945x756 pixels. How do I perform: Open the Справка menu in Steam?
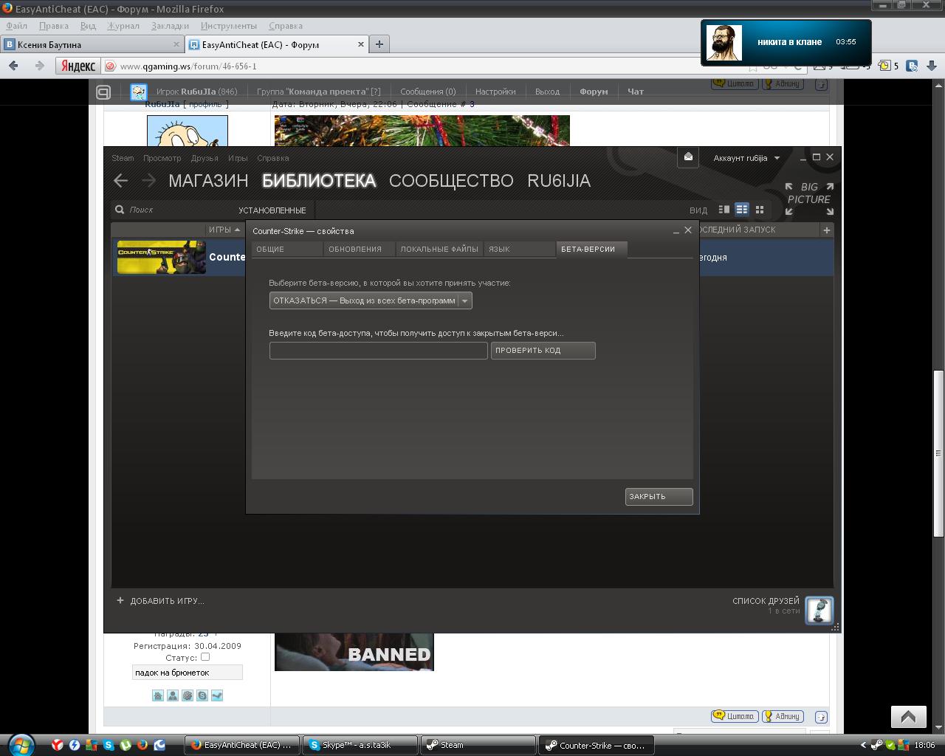(x=272, y=158)
